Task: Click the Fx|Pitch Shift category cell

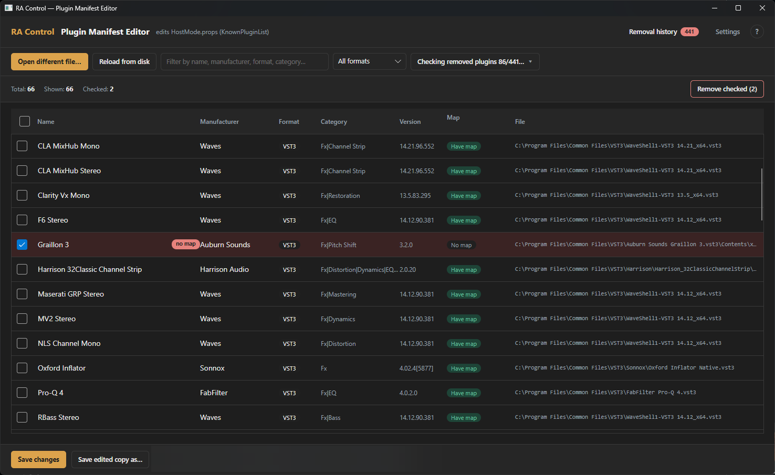Action: pyautogui.click(x=338, y=245)
